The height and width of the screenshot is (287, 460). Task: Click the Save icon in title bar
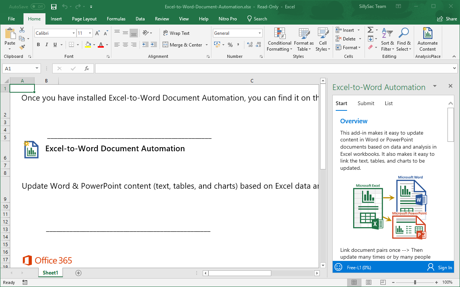(54, 7)
